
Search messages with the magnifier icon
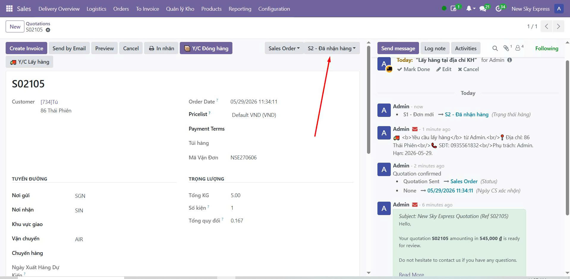[x=495, y=48]
